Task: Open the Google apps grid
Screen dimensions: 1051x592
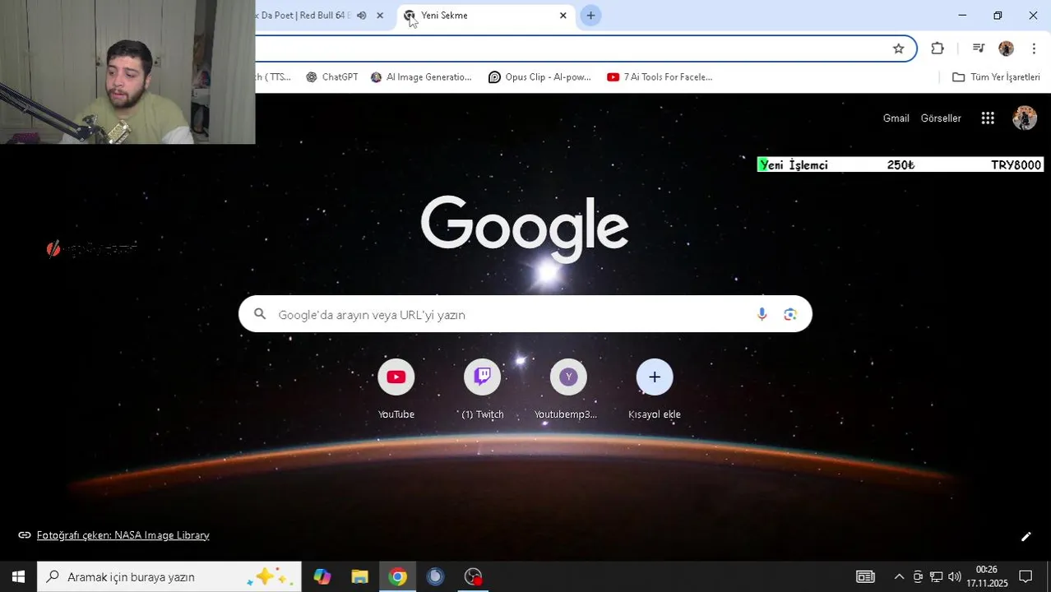Action: click(988, 118)
